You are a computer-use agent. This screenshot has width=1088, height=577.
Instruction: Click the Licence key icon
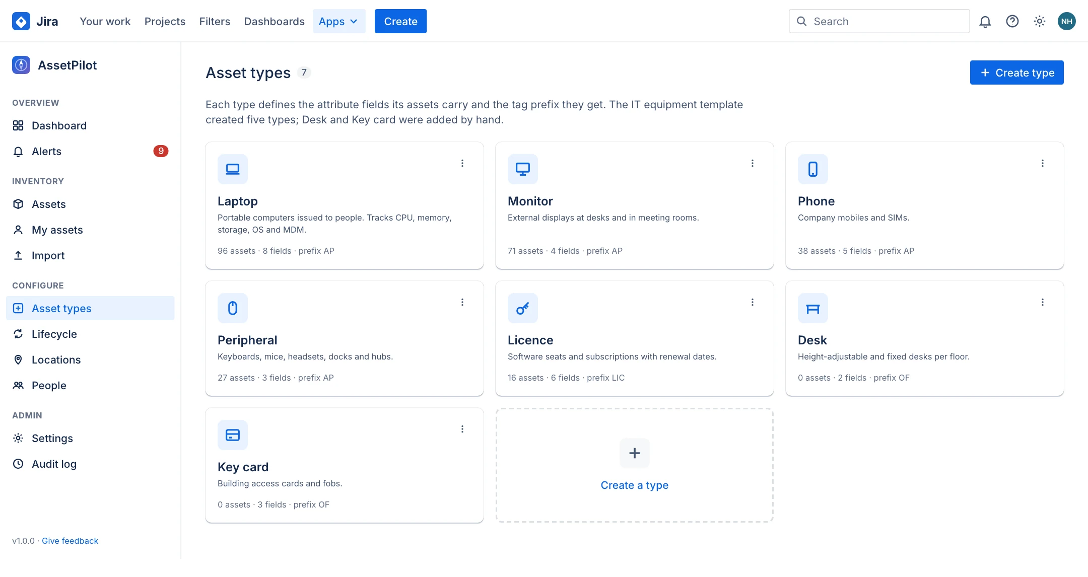point(523,308)
